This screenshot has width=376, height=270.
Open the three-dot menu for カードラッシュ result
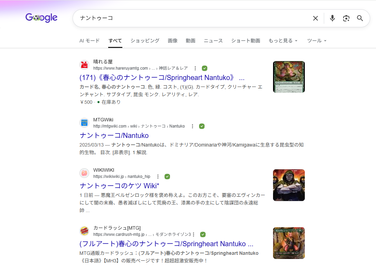coord(194,234)
